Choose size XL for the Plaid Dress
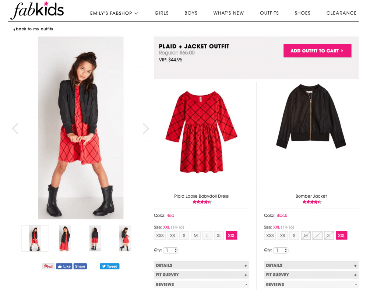Viewport: 377px width, 290px height. (x=219, y=236)
